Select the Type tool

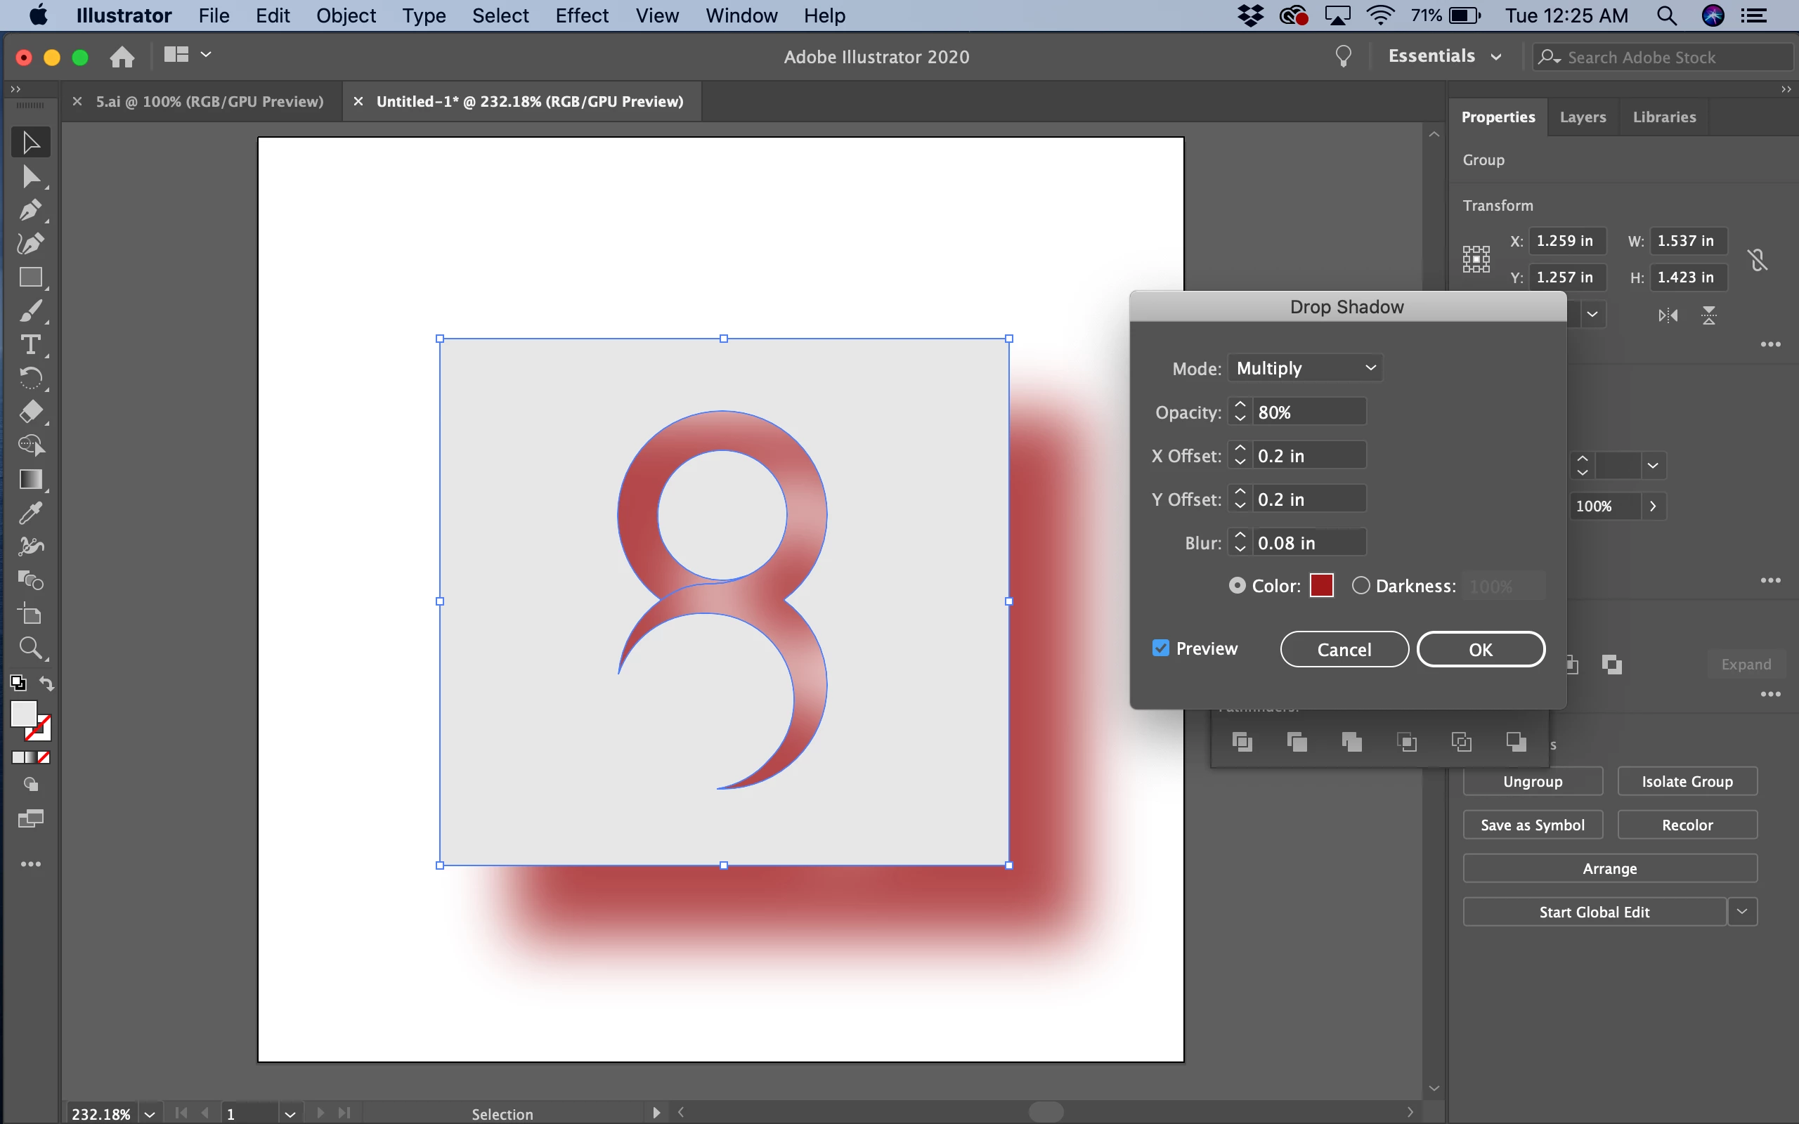(x=30, y=345)
